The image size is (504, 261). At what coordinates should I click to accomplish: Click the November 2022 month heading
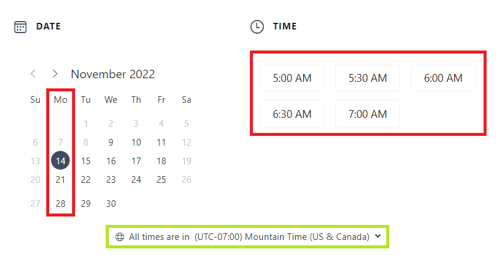tap(112, 74)
